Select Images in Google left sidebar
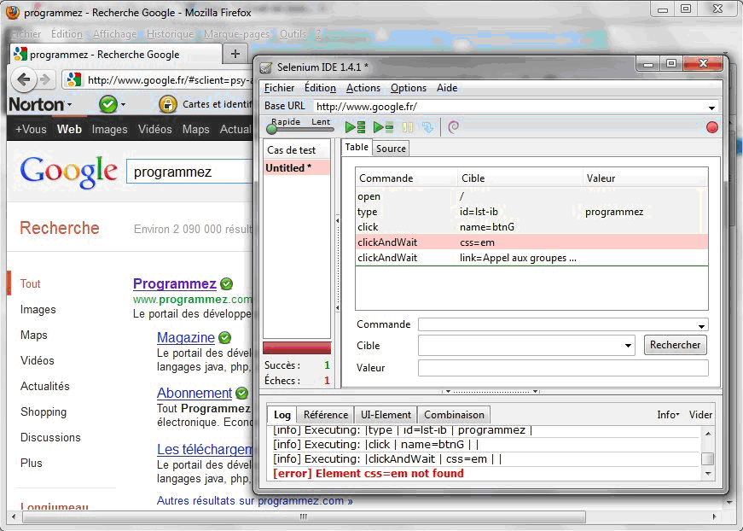Viewport: 743px width, 531px height. (x=38, y=310)
